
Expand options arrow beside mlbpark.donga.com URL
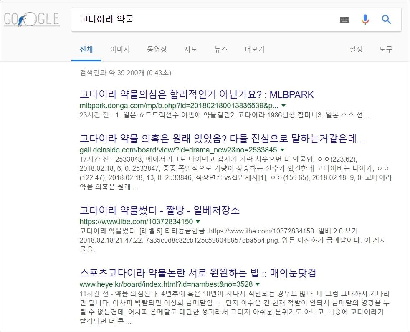(283, 106)
